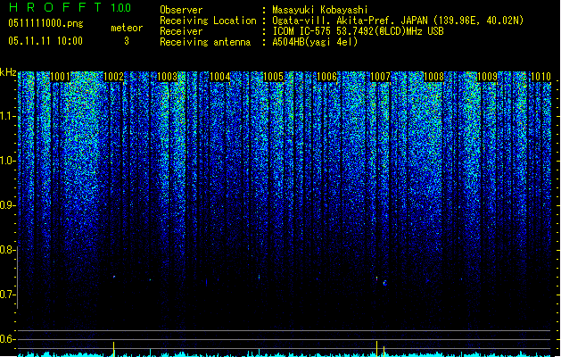
Task: Click the yellow intensity spike below 1002
Action: (x=114, y=349)
